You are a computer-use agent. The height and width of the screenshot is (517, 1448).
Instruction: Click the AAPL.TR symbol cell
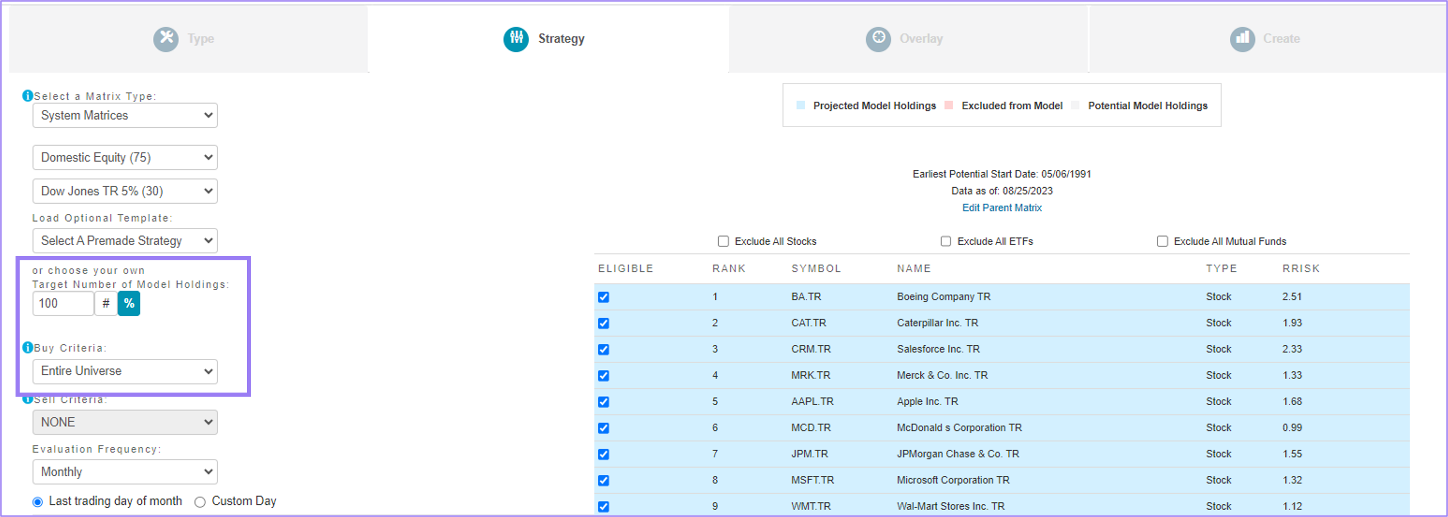812,402
